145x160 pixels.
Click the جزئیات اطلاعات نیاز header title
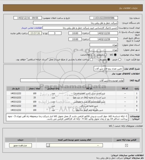[x=128, y=8]
